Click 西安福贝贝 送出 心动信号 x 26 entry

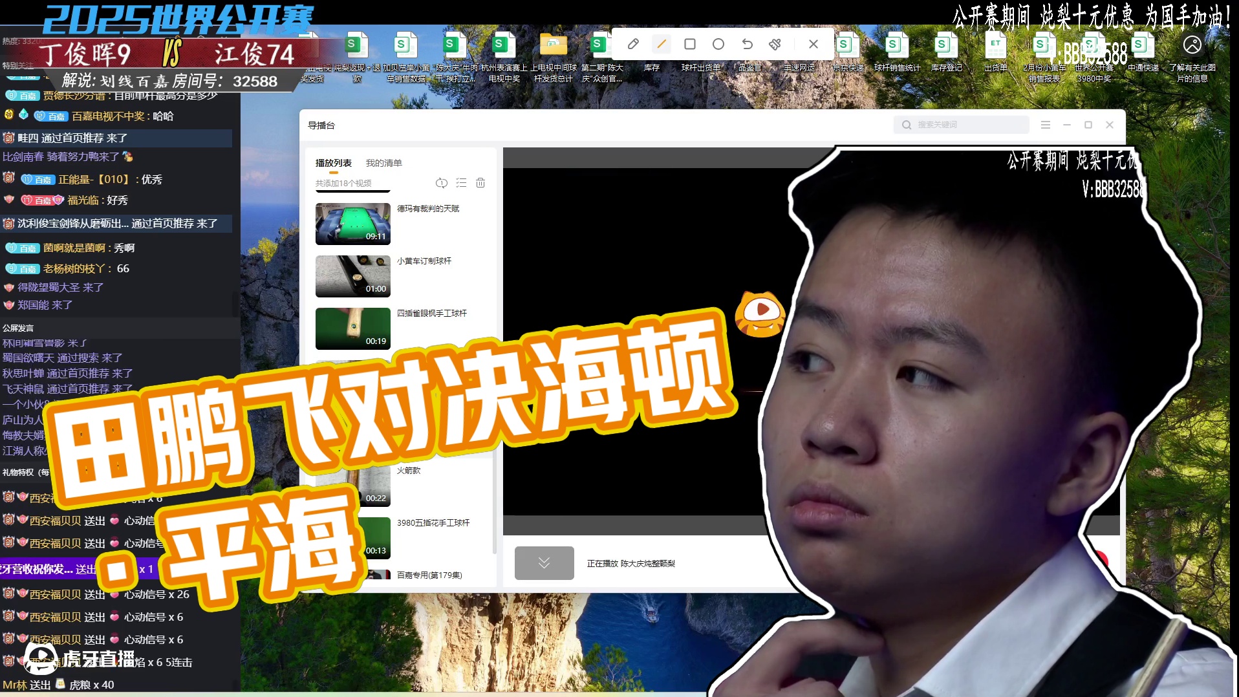[x=96, y=594]
